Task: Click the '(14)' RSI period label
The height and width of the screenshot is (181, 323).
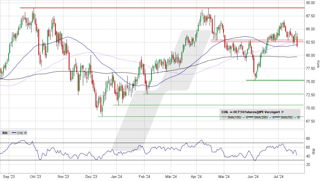Action: (x=20, y=133)
